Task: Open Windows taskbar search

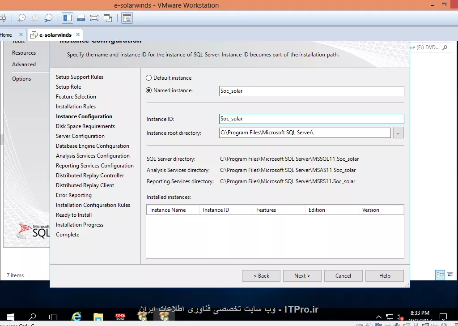Action: tap(32, 317)
